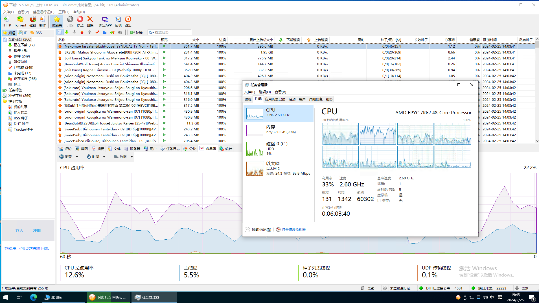
Task: Open the 绑定APP icon in toolbar
Action: (x=105, y=21)
